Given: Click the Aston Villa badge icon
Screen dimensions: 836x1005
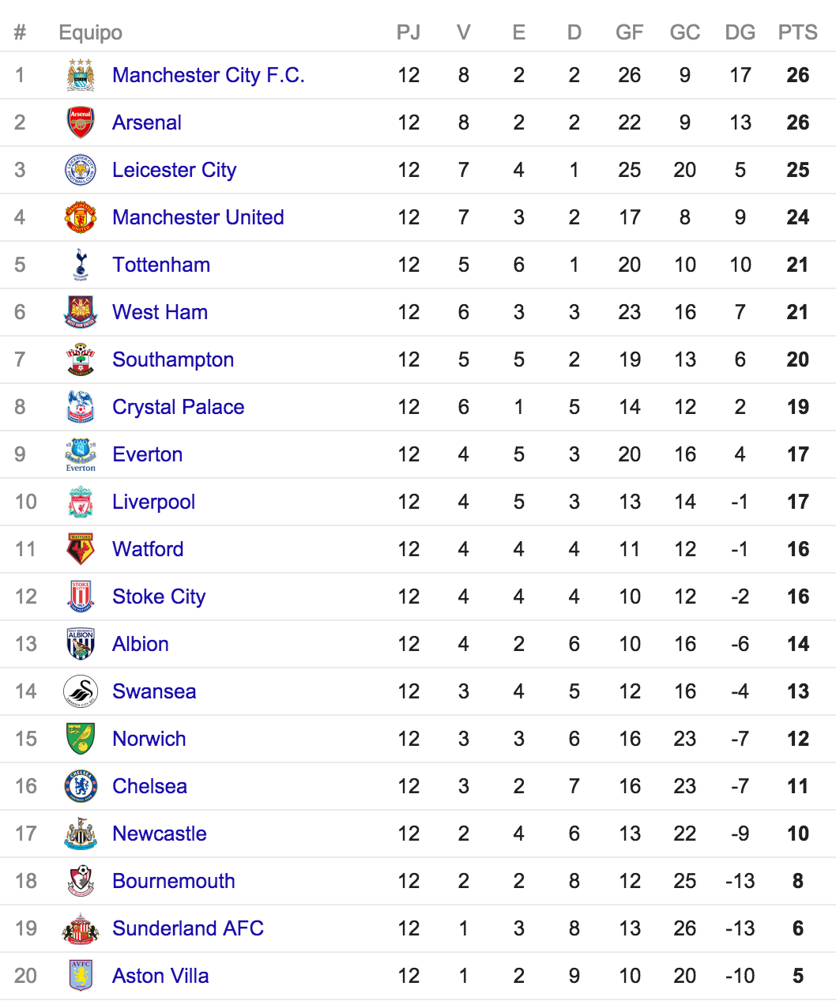Looking at the screenshot, I should 81,976.
